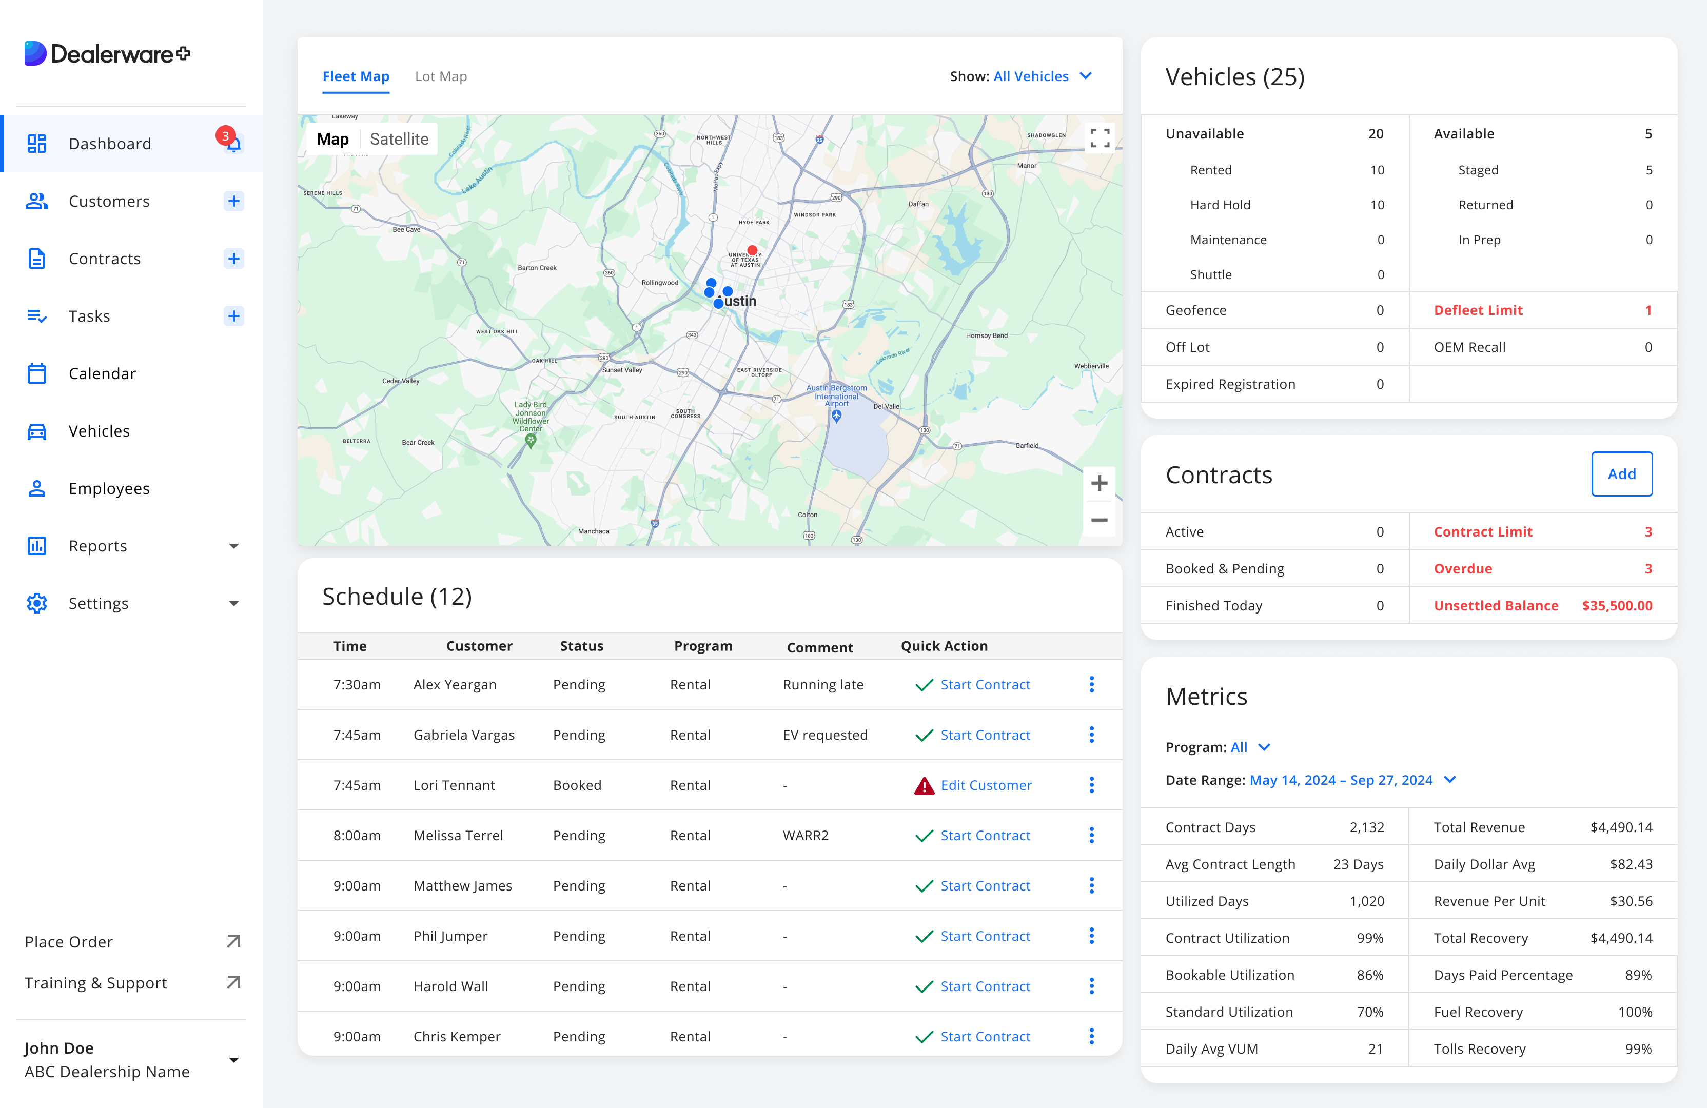Click Training & Support external arrow

point(233,982)
